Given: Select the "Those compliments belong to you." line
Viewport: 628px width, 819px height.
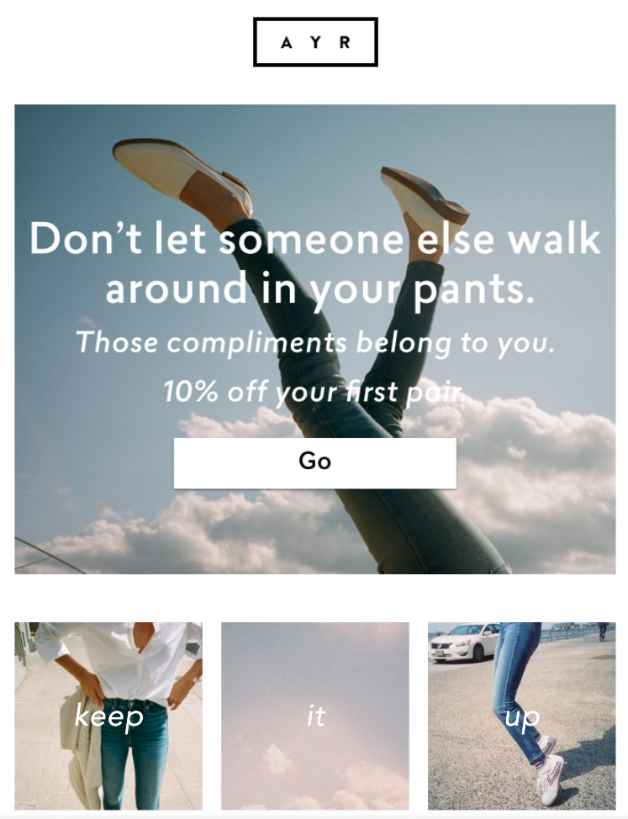Looking at the screenshot, I should 314,343.
